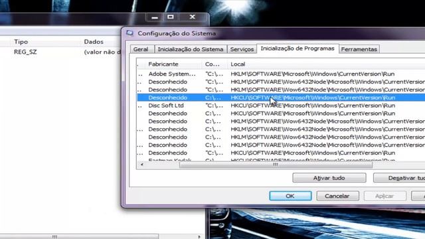
Task: Close the registry editor window
Action: tap(193, 17)
